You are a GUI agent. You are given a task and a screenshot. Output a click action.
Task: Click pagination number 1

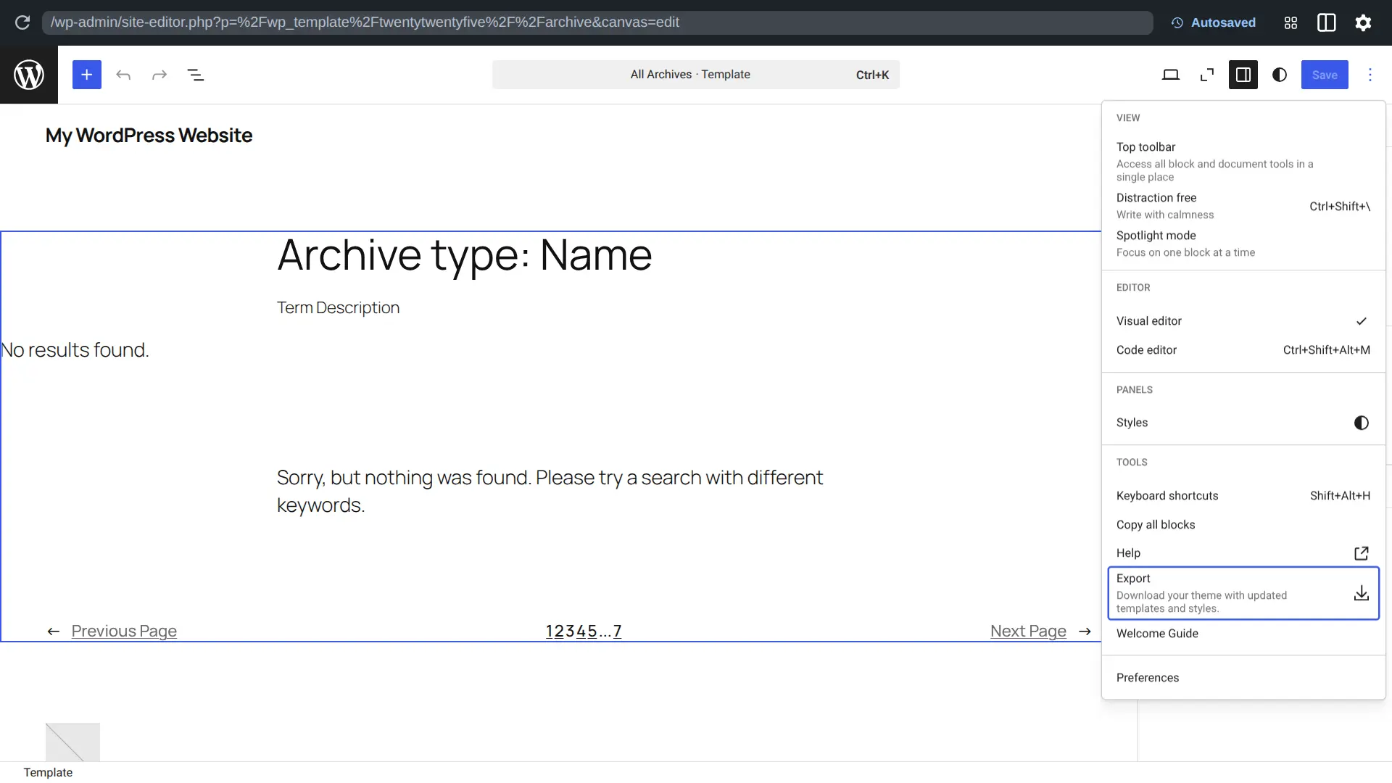click(550, 631)
